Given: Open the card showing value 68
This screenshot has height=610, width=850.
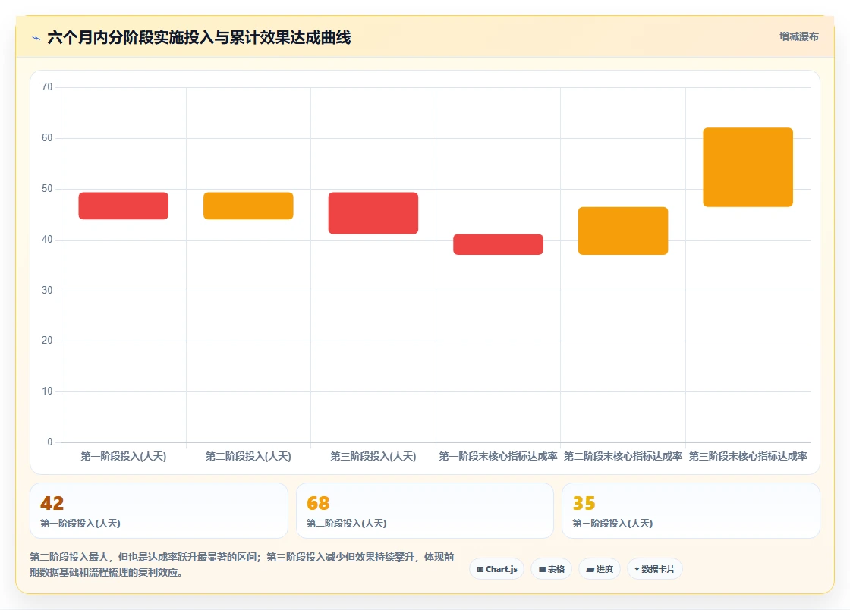Looking at the screenshot, I should point(425,511).
